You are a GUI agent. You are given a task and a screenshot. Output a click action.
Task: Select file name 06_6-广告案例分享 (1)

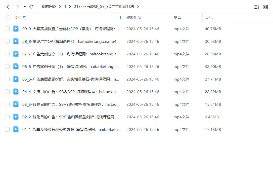71,67
